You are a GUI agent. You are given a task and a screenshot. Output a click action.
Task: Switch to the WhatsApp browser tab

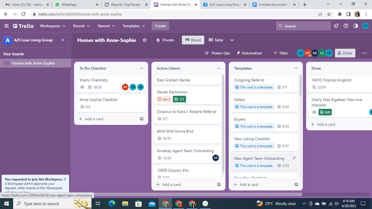pos(77,5)
